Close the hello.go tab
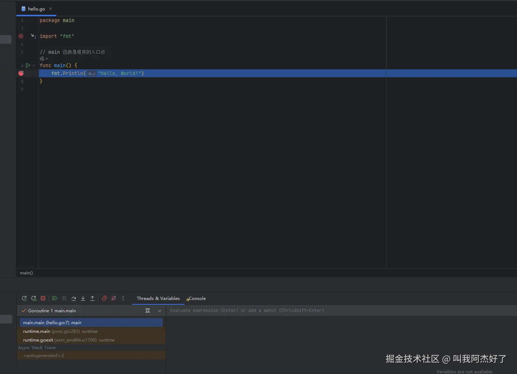The height and width of the screenshot is (374, 517). click(x=51, y=9)
